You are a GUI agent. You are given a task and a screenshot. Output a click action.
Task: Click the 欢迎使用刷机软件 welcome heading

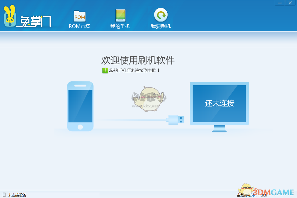[137, 60]
